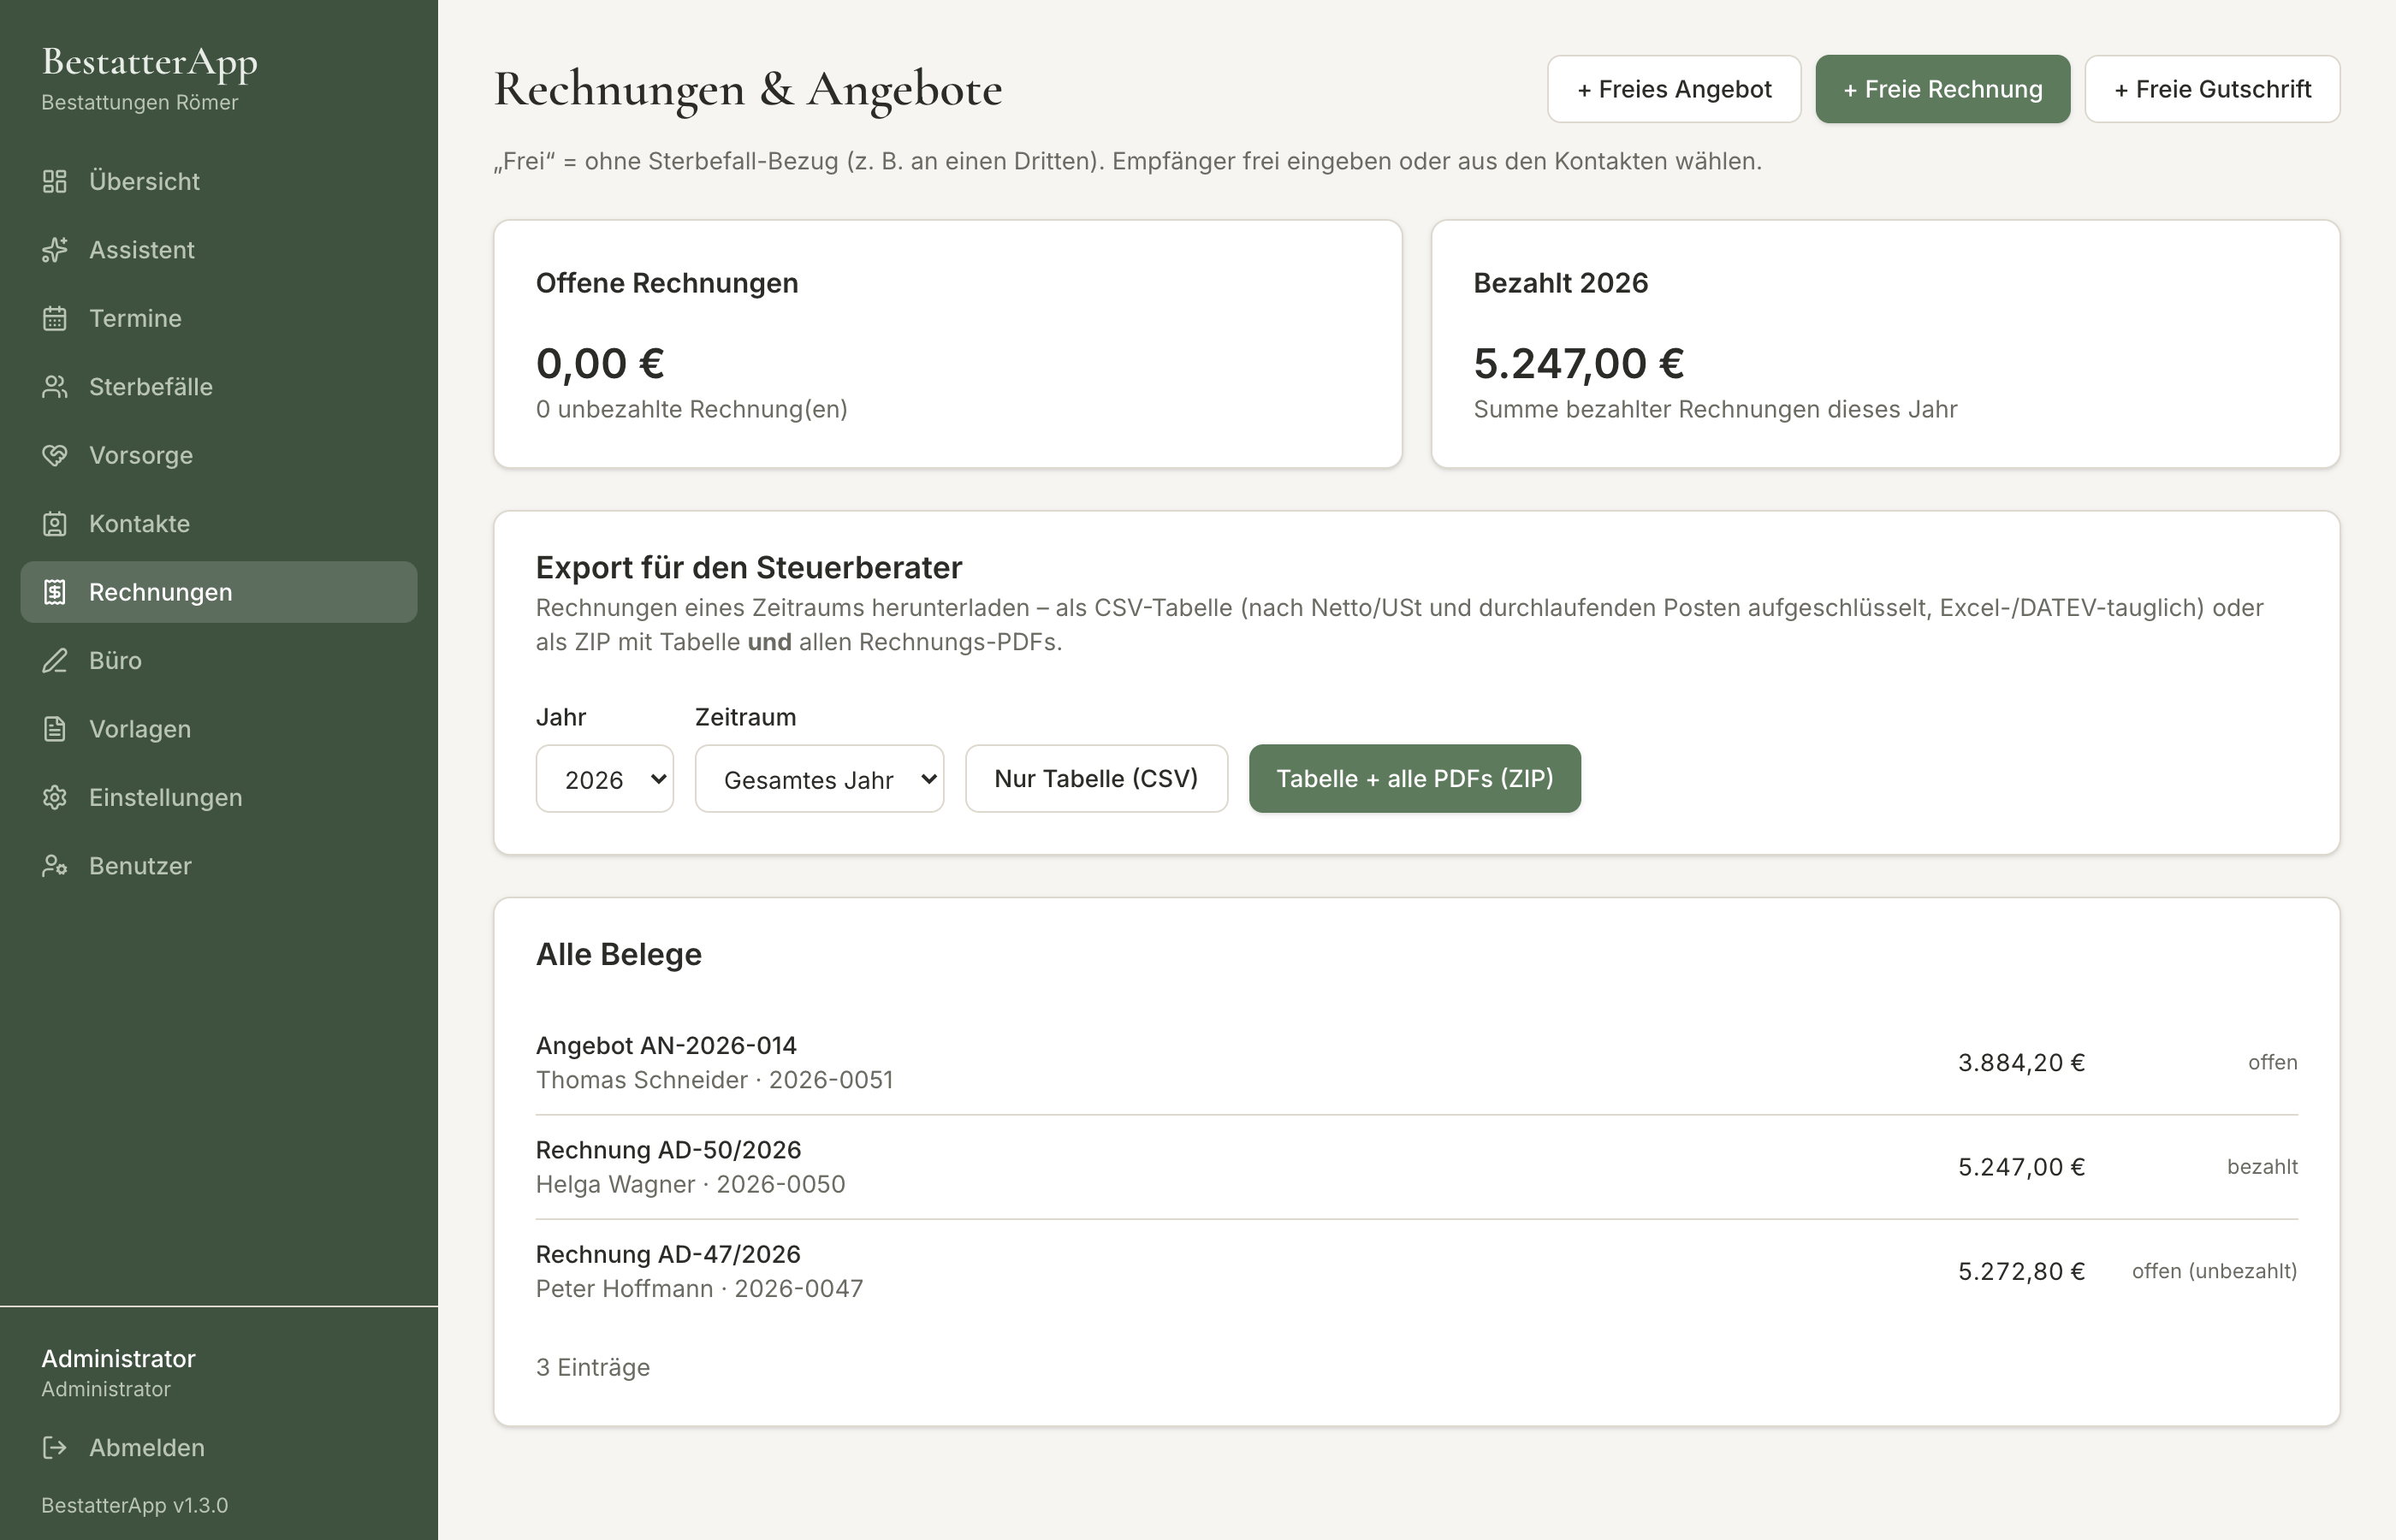Click the Einstellungen gear icon
Viewport: 2396px width, 1540px height.
(55, 798)
